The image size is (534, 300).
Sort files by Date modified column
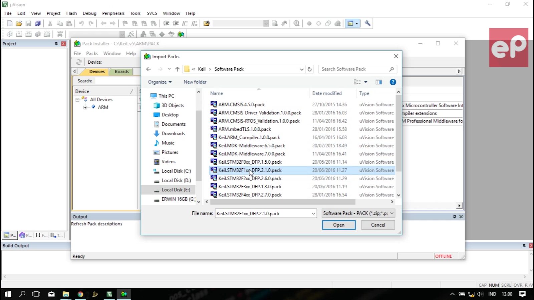tap(327, 93)
